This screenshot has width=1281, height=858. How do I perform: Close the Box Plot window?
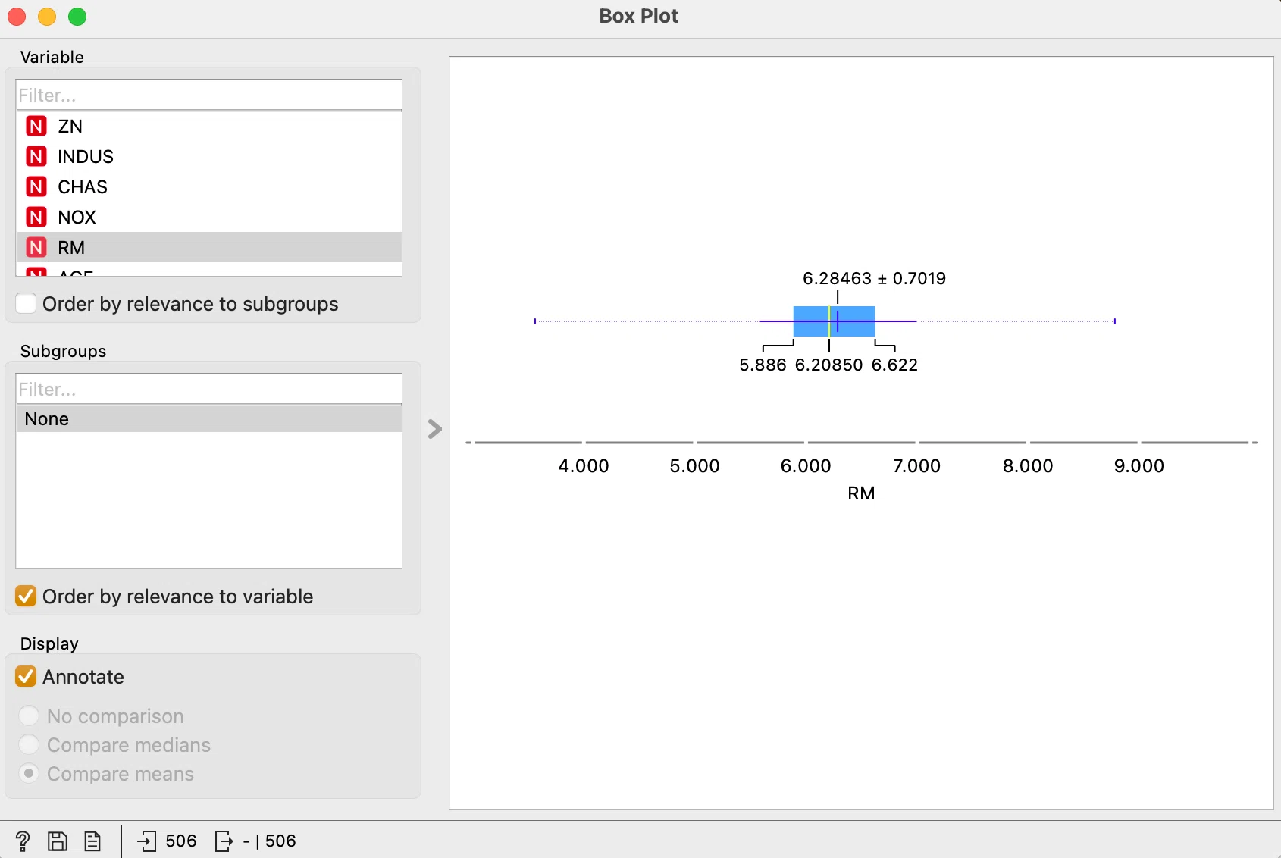coord(17,17)
